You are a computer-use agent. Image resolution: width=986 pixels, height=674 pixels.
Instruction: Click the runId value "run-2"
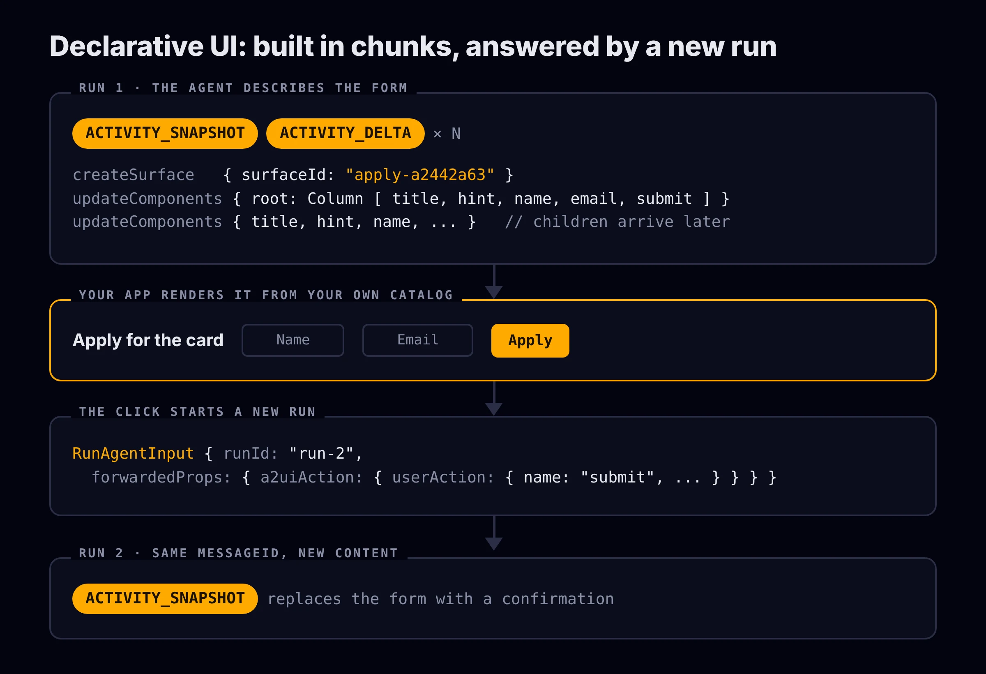pyautogui.click(x=321, y=453)
